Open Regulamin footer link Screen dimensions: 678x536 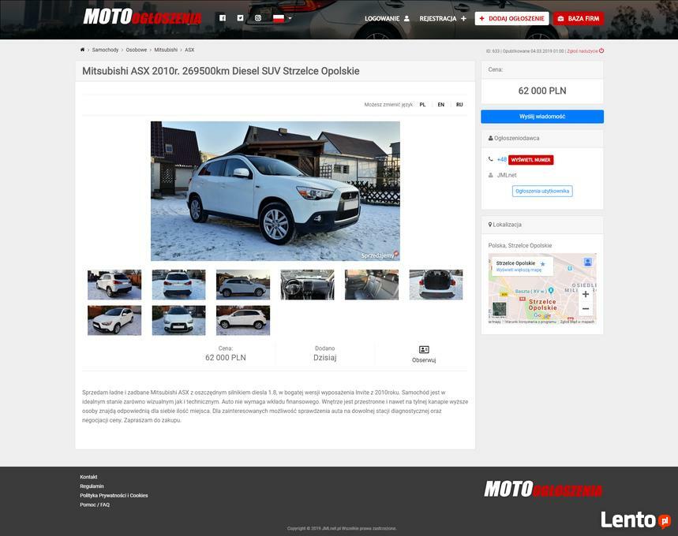point(92,486)
